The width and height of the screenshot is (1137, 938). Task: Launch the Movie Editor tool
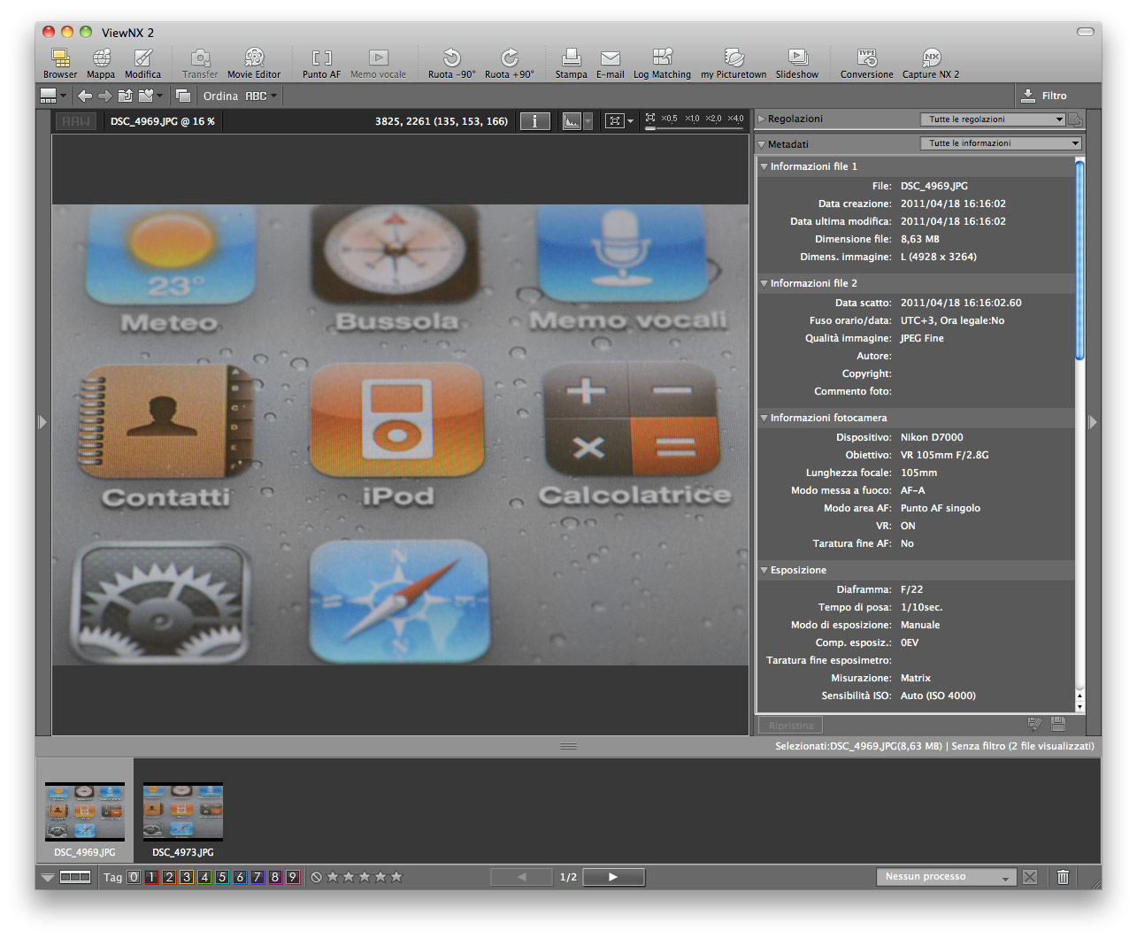254,63
